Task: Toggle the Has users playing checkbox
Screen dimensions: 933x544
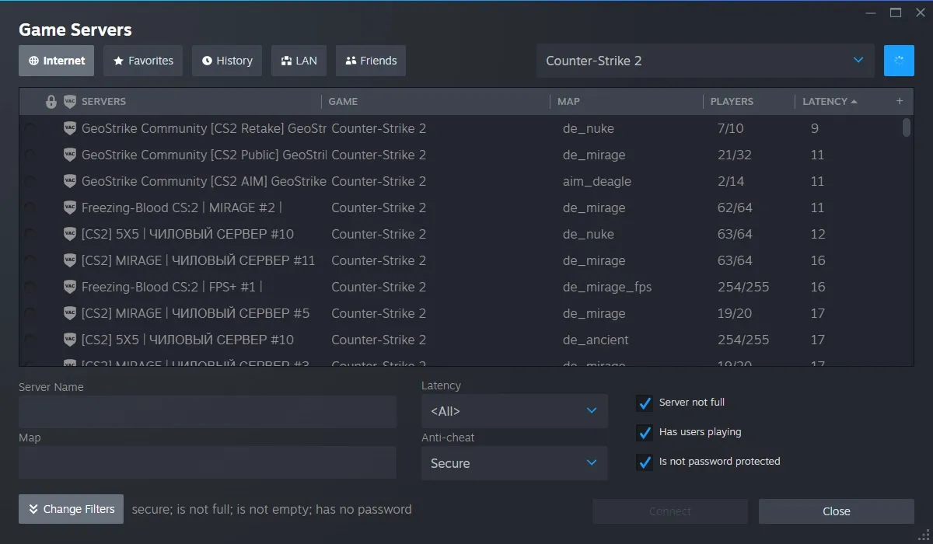Action: [645, 432]
